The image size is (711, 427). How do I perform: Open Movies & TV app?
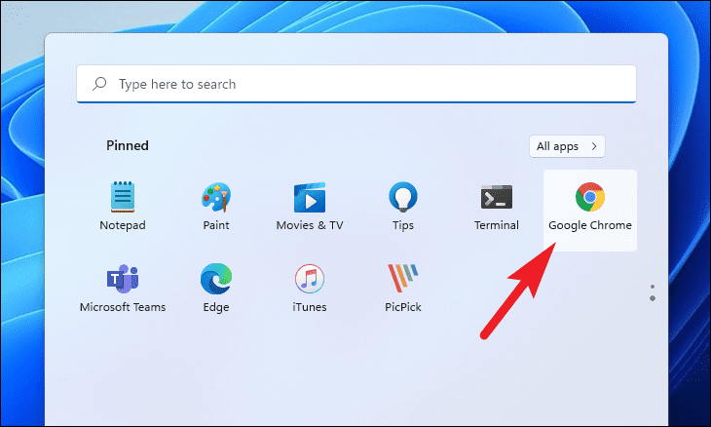click(310, 207)
